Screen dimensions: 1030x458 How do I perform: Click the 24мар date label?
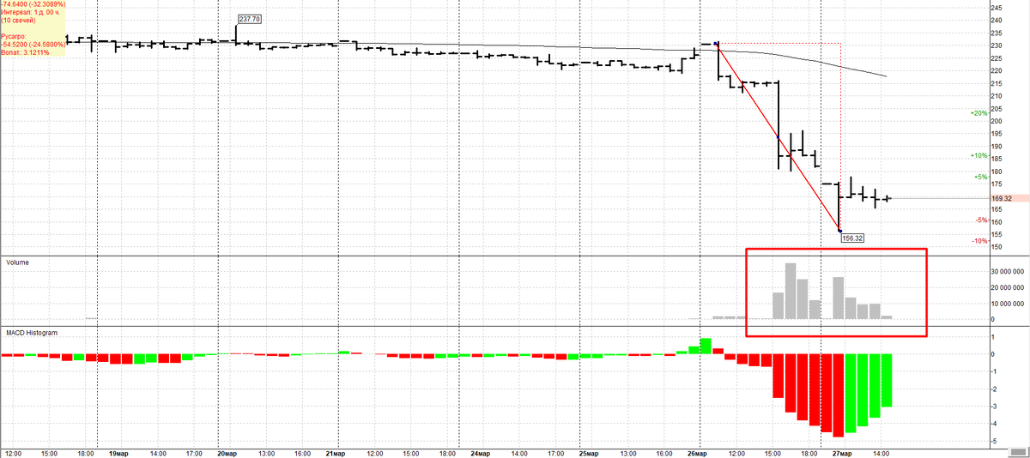click(481, 452)
